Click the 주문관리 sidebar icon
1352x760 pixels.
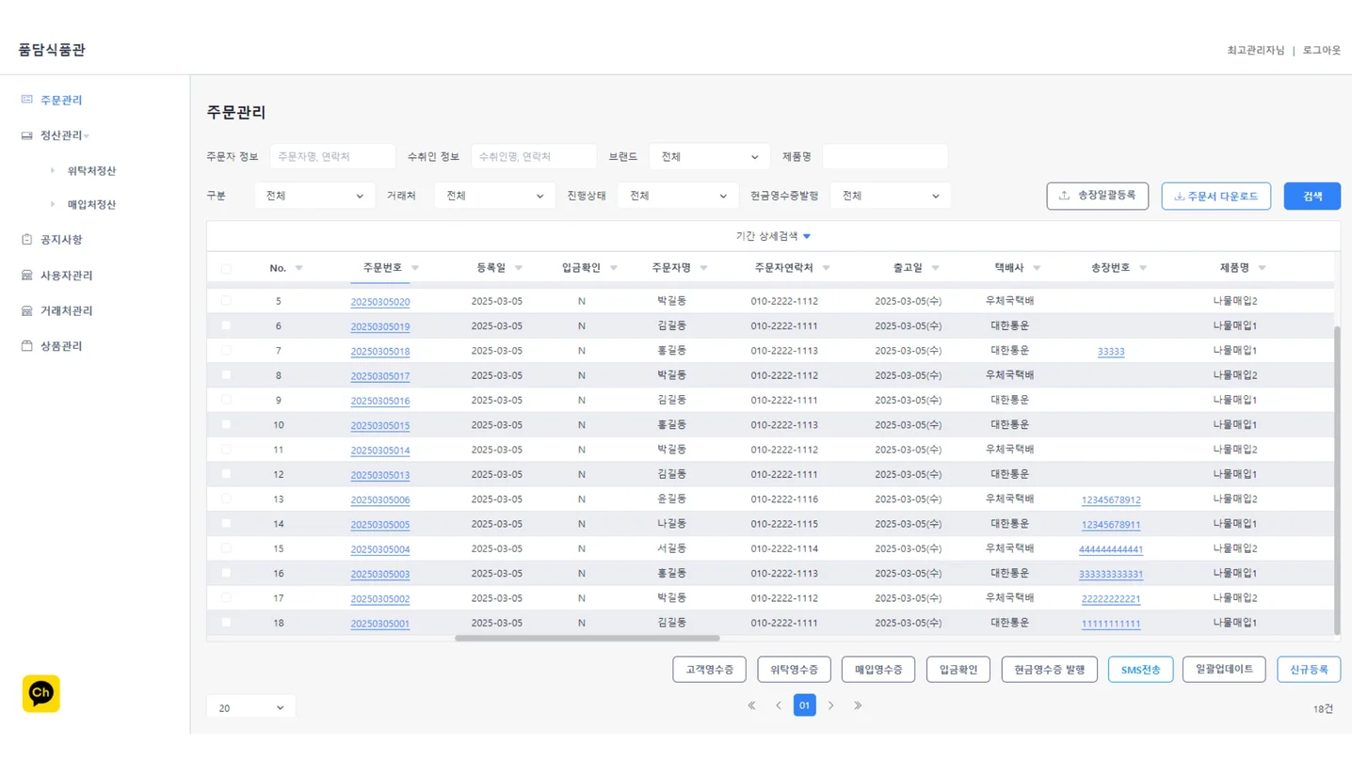tap(26, 100)
